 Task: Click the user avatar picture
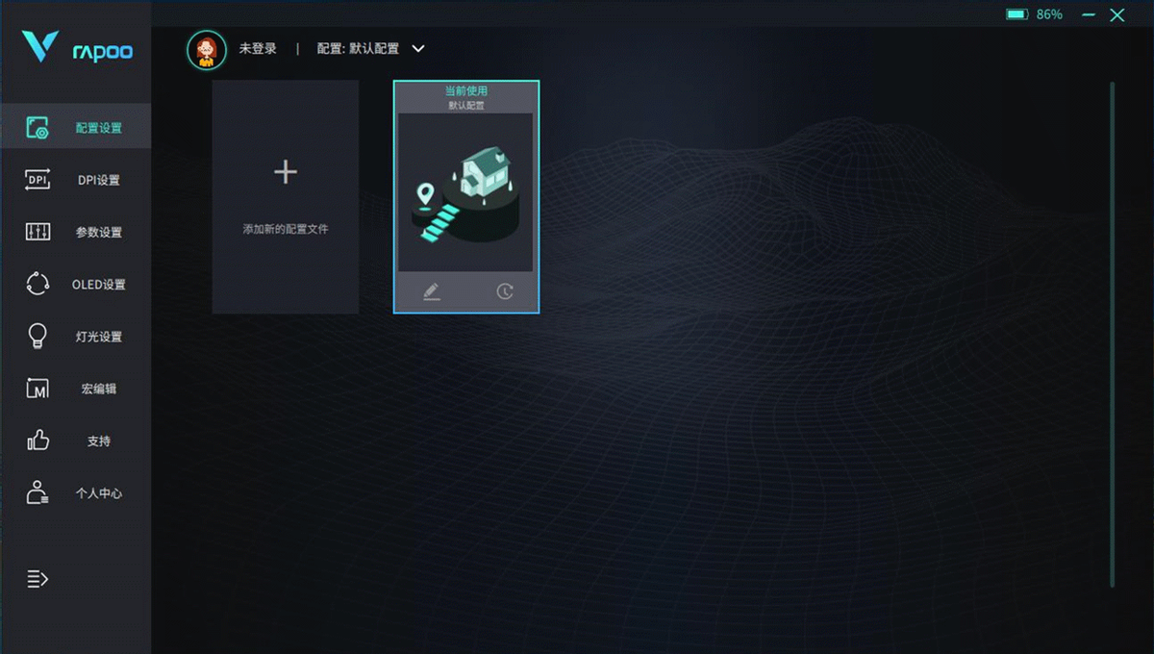(207, 49)
